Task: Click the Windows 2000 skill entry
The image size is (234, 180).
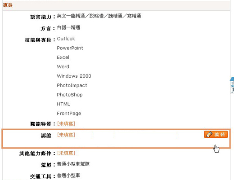Action: pos(74,76)
